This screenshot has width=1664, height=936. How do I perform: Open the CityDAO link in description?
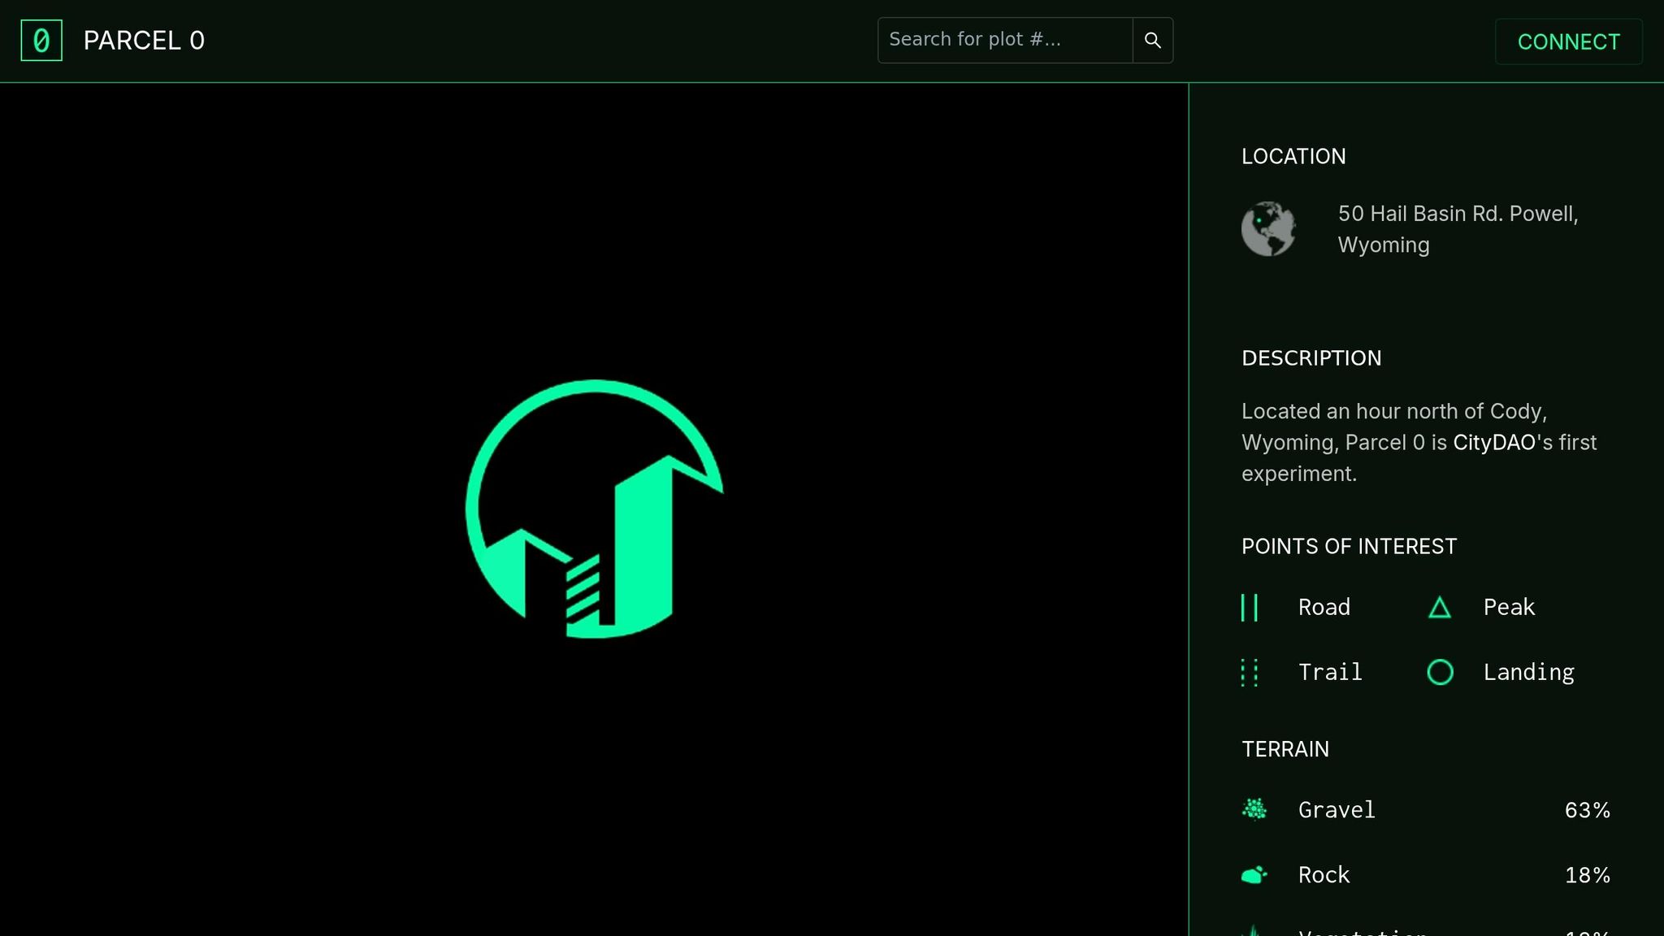click(x=1494, y=443)
